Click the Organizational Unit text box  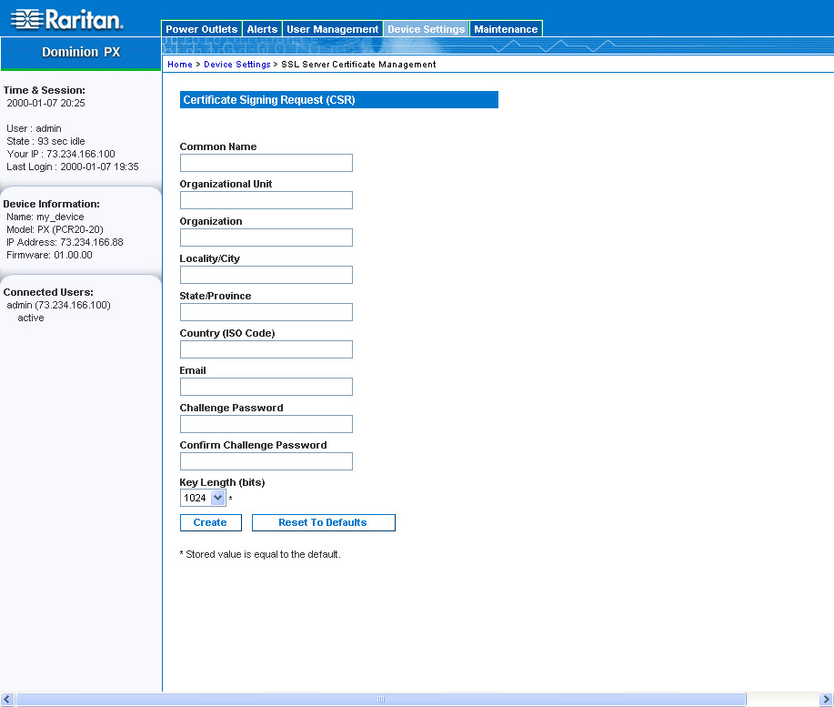point(266,200)
